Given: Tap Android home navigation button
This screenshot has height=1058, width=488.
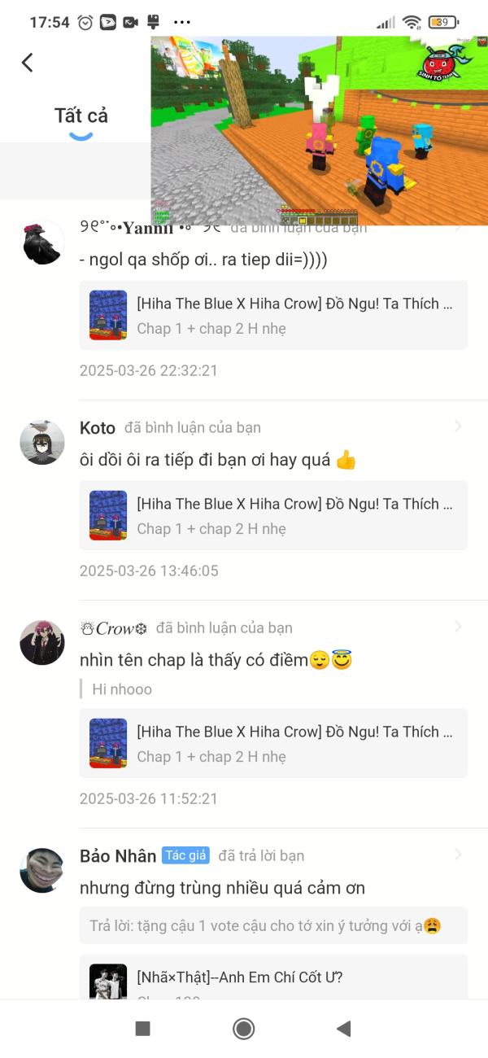Looking at the screenshot, I should (x=243, y=1029).
